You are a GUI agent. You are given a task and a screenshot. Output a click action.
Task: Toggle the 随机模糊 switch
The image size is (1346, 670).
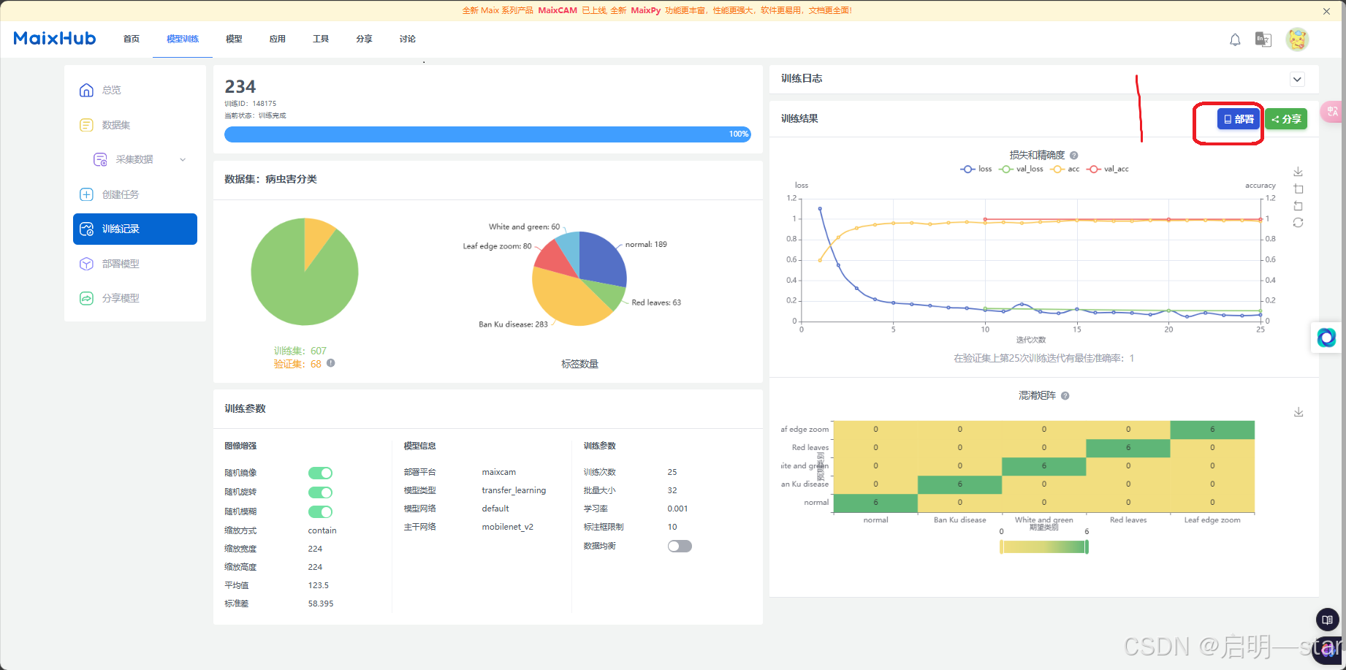[x=320, y=512]
